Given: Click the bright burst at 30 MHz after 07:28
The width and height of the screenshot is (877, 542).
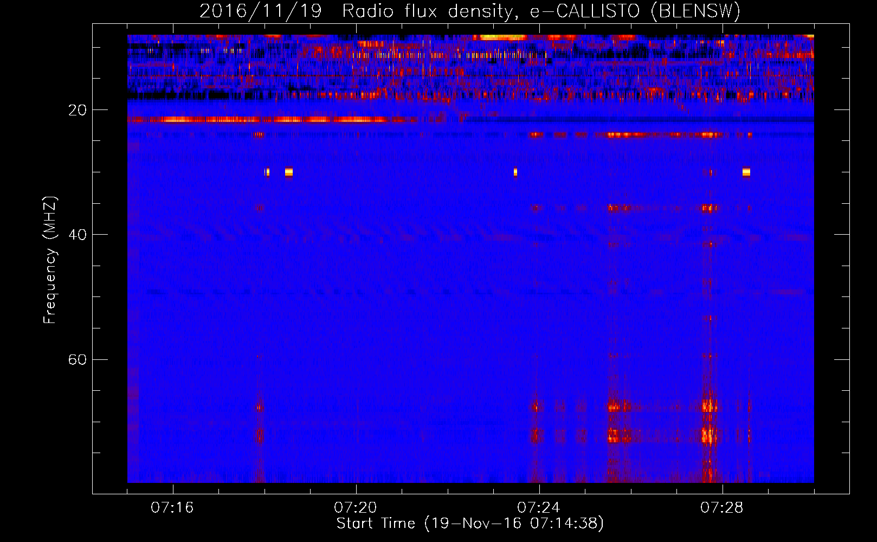Looking at the screenshot, I should click(746, 172).
